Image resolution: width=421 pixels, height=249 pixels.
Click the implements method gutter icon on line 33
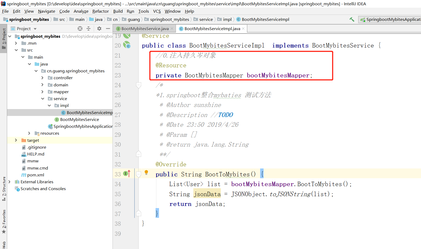point(127,173)
